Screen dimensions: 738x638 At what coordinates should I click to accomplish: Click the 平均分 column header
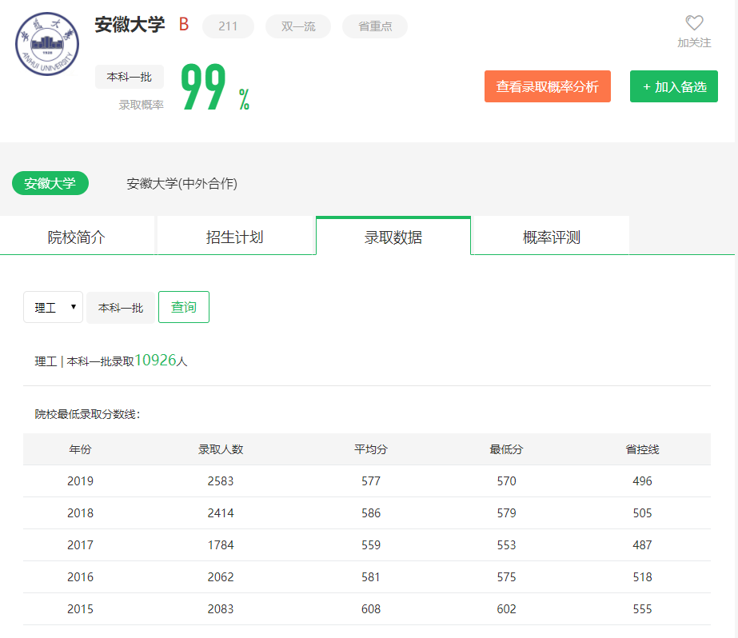point(371,449)
